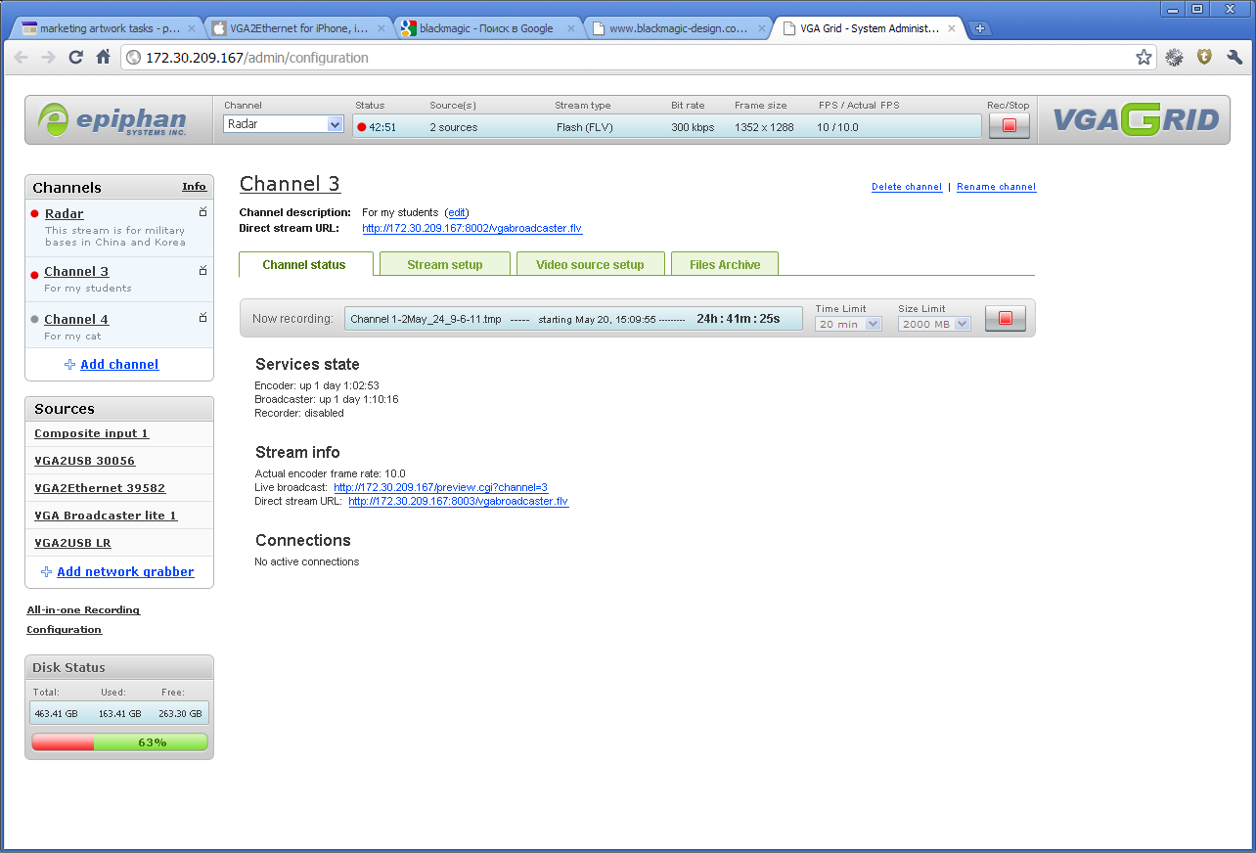This screenshot has width=1256, height=853.
Task: Stop the recording in Now recording row
Action: (1005, 319)
